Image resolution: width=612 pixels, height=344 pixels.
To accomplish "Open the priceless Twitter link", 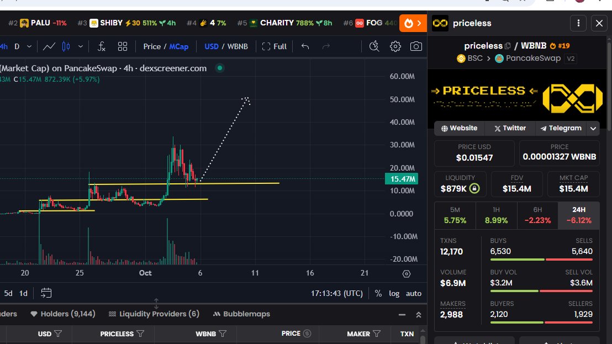I will tap(510, 128).
